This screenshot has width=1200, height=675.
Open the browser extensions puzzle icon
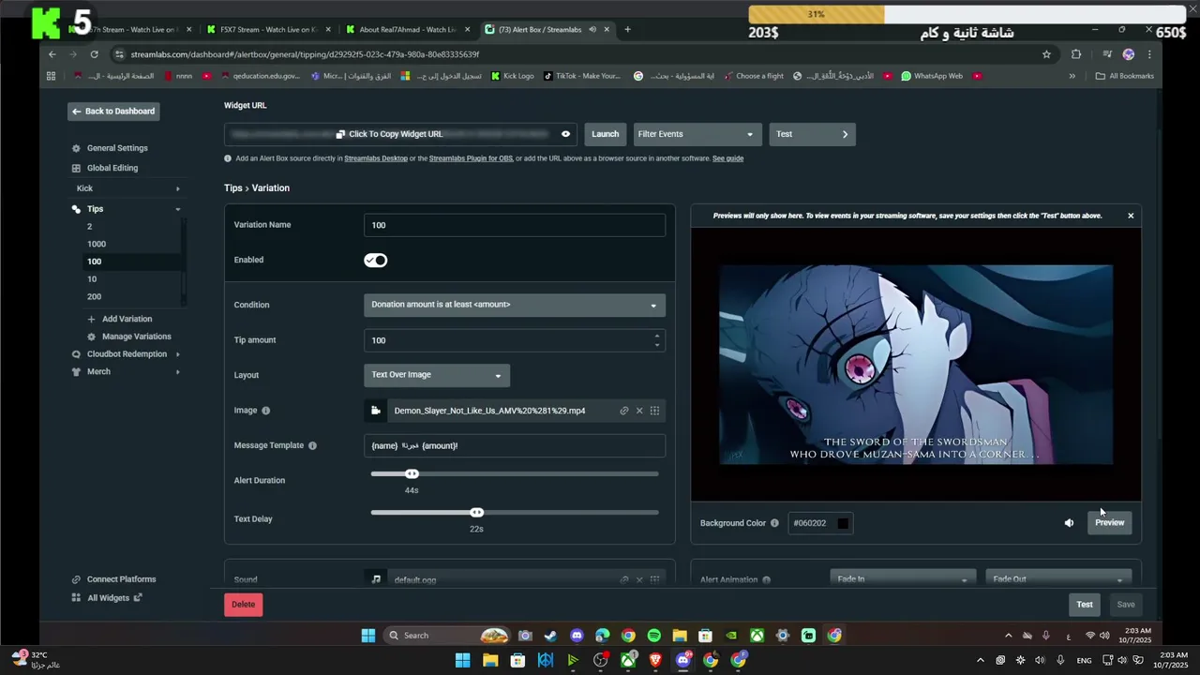point(1076,54)
